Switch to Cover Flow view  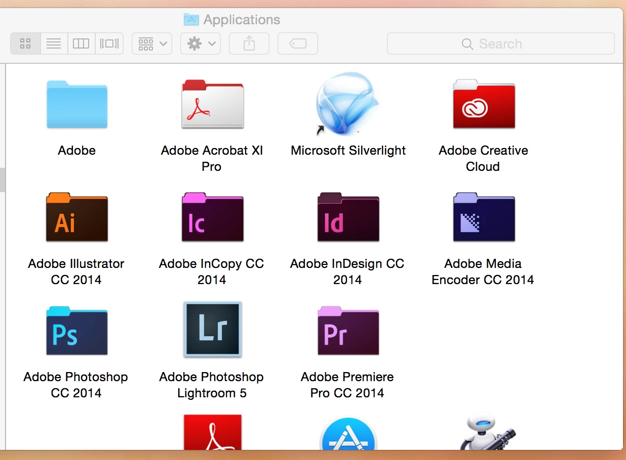[109, 43]
